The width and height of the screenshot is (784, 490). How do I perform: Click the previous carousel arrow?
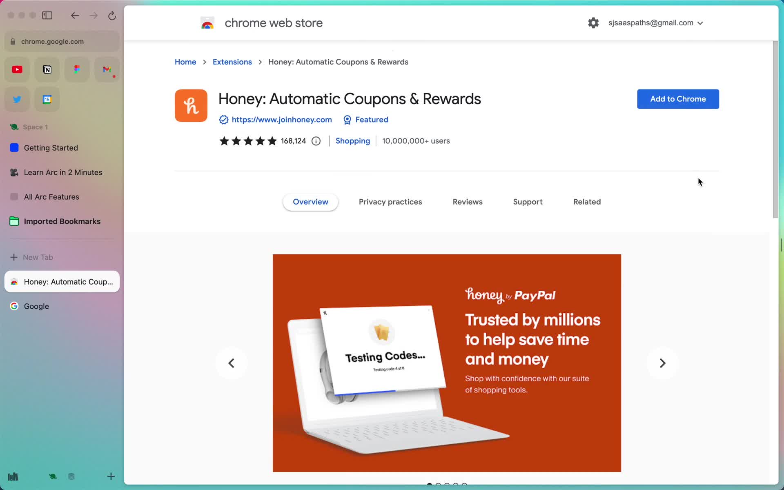pyautogui.click(x=232, y=363)
